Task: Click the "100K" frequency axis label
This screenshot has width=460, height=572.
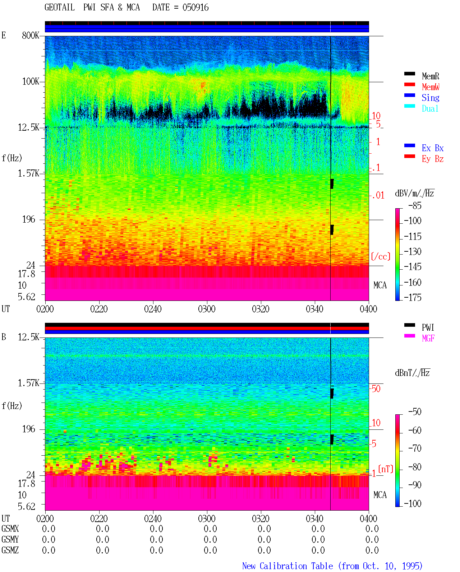Action: point(31,82)
